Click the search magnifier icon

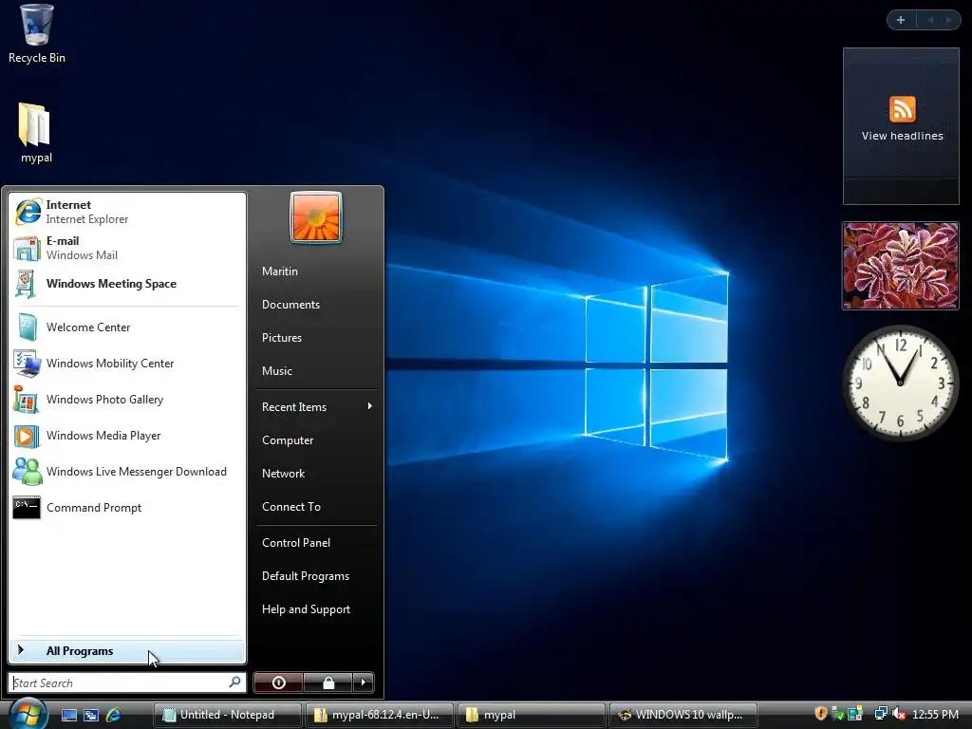pyautogui.click(x=235, y=682)
